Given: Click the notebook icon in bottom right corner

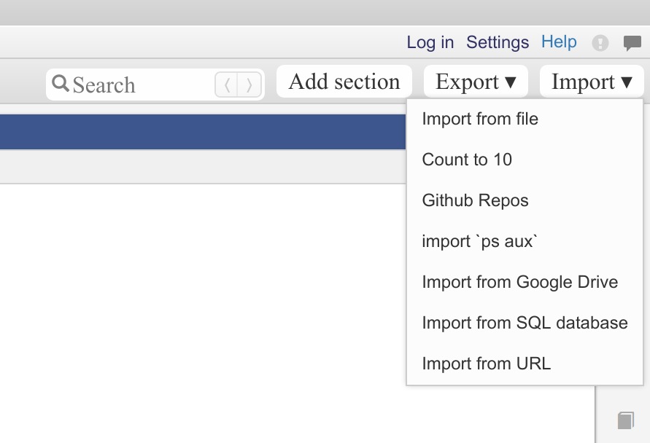Looking at the screenshot, I should tap(627, 420).
